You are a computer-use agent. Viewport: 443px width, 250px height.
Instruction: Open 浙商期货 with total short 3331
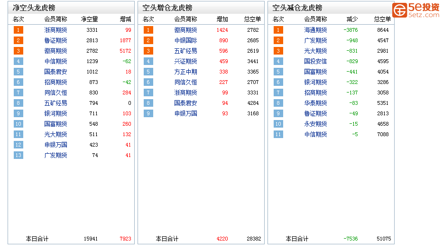[x=185, y=93]
